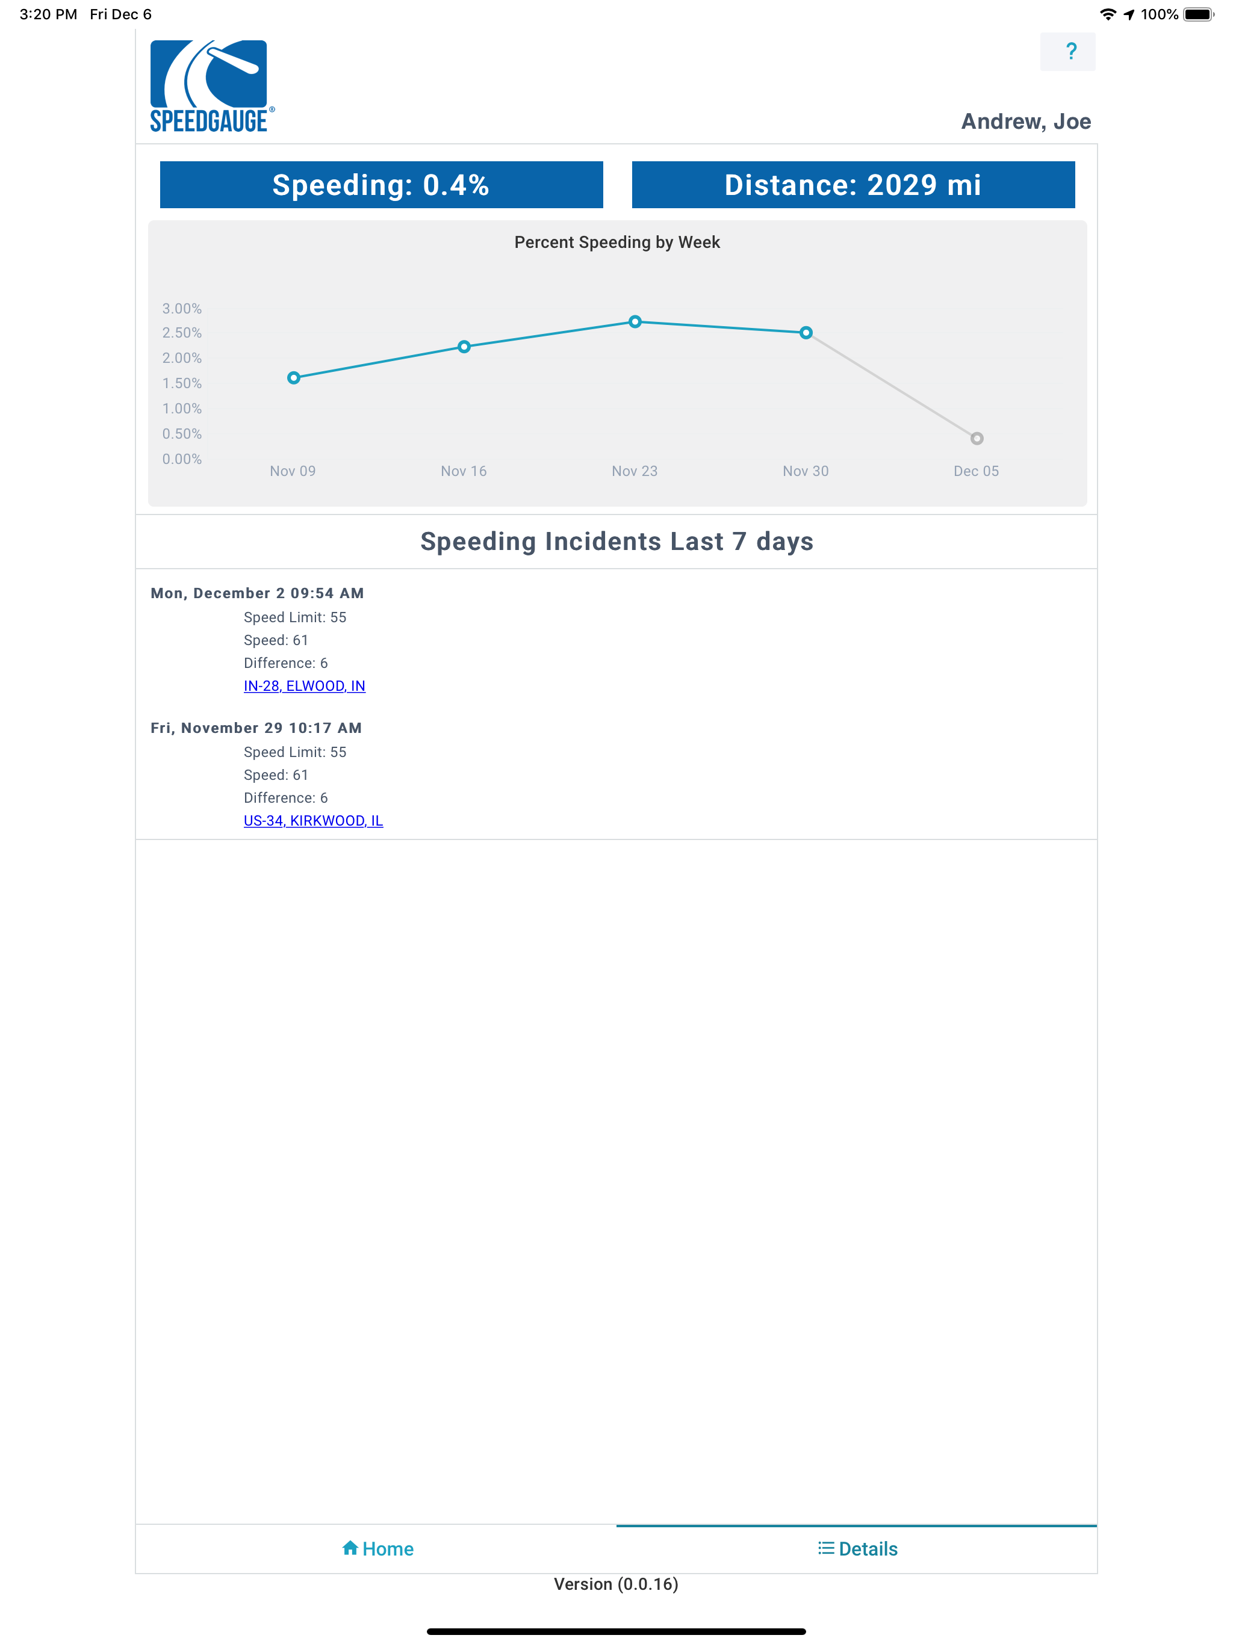Select the Nov 09 data point on chart
Viewport: 1233px width, 1644px height.
(294, 377)
